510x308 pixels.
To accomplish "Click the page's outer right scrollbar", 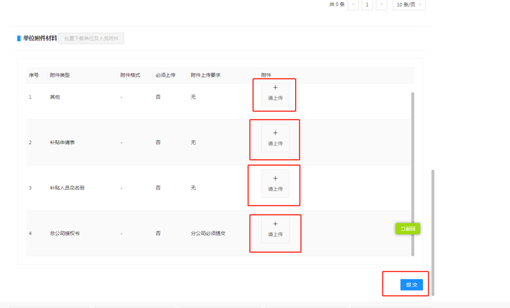I will point(433,232).
